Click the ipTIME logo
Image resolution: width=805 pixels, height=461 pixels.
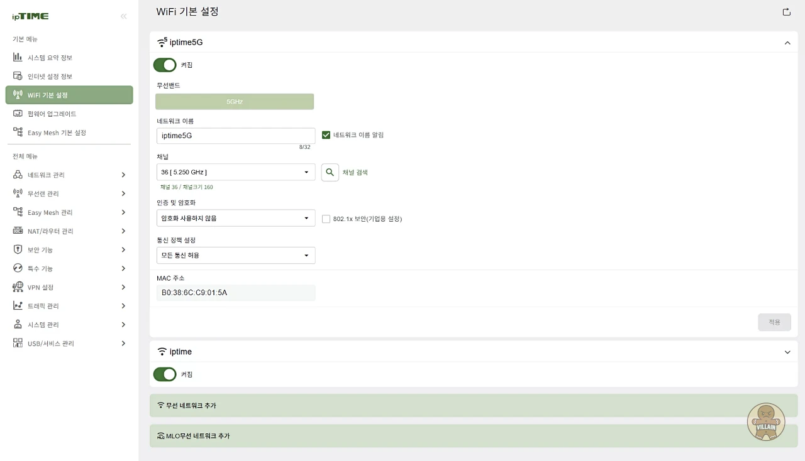(x=30, y=16)
